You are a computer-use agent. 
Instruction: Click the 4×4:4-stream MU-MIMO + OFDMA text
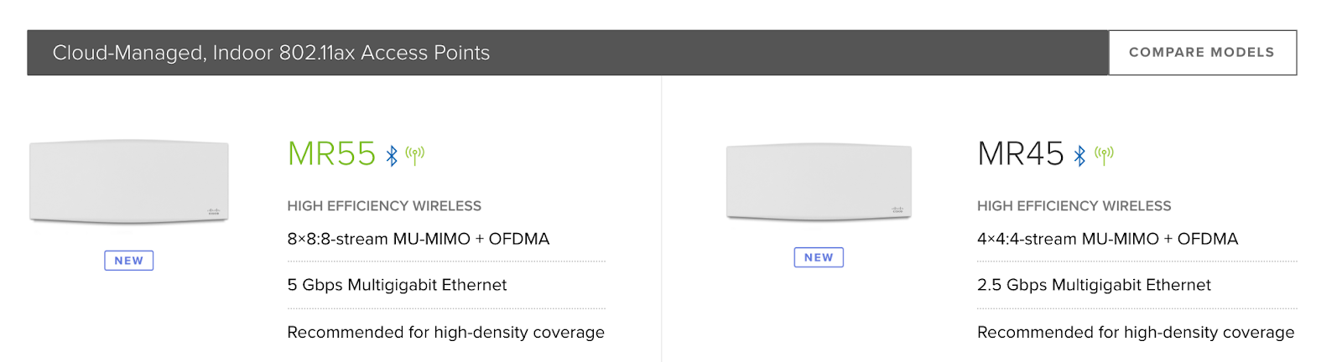1107,239
